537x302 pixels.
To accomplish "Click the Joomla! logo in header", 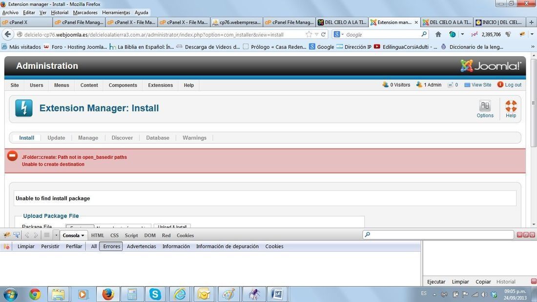I will [x=491, y=66].
